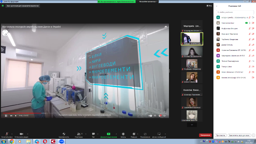The image size is (256, 144).
Task: Pause the YouTube video
Action: (x=6, y=116)
